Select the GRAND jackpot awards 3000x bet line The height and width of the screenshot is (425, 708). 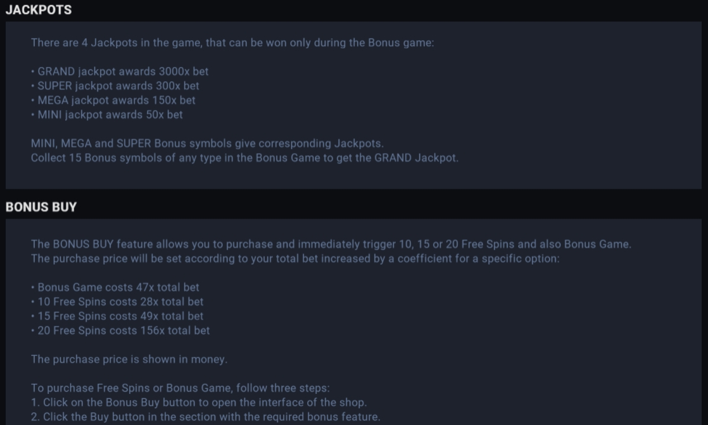[x=120, y=72]
